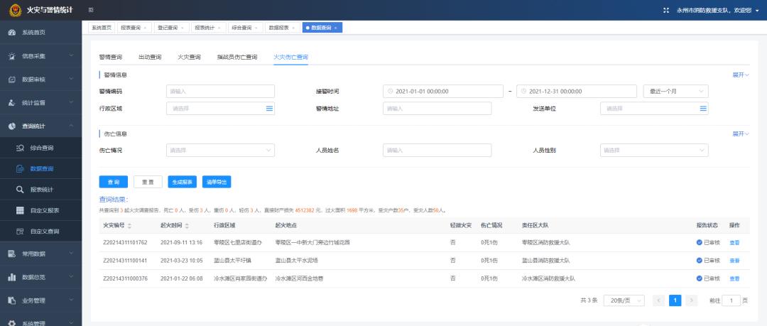Viewport: 767px width, 326px height.
Task: Open the 最近一个月 time range dropdown
Action: [x=675, y=92]
